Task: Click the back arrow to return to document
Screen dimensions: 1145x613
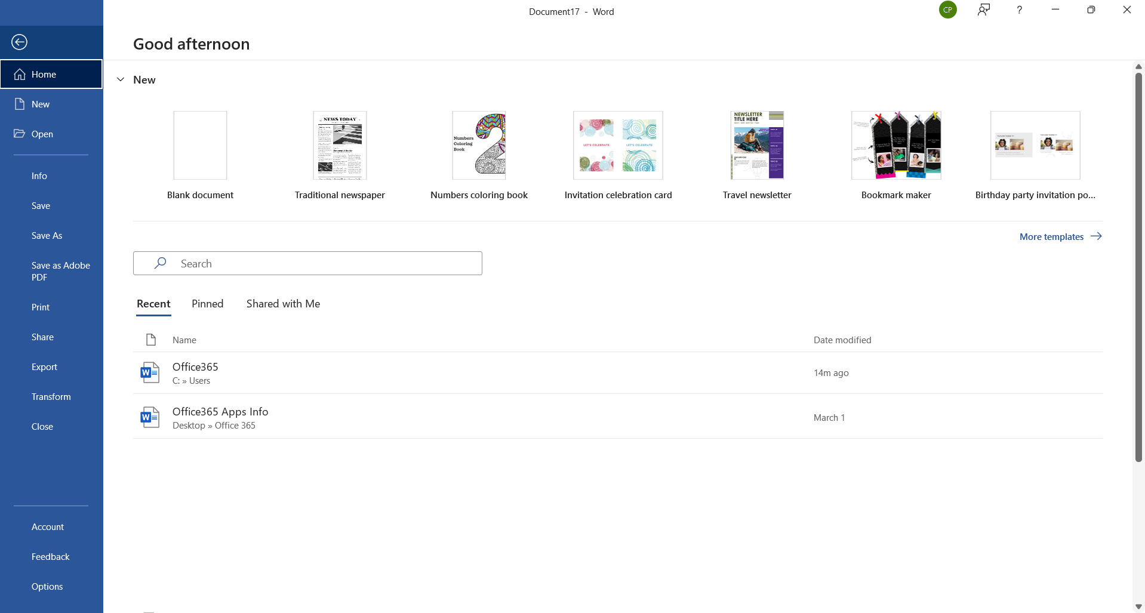Action: pyautogui.click(x=19, y=42)
